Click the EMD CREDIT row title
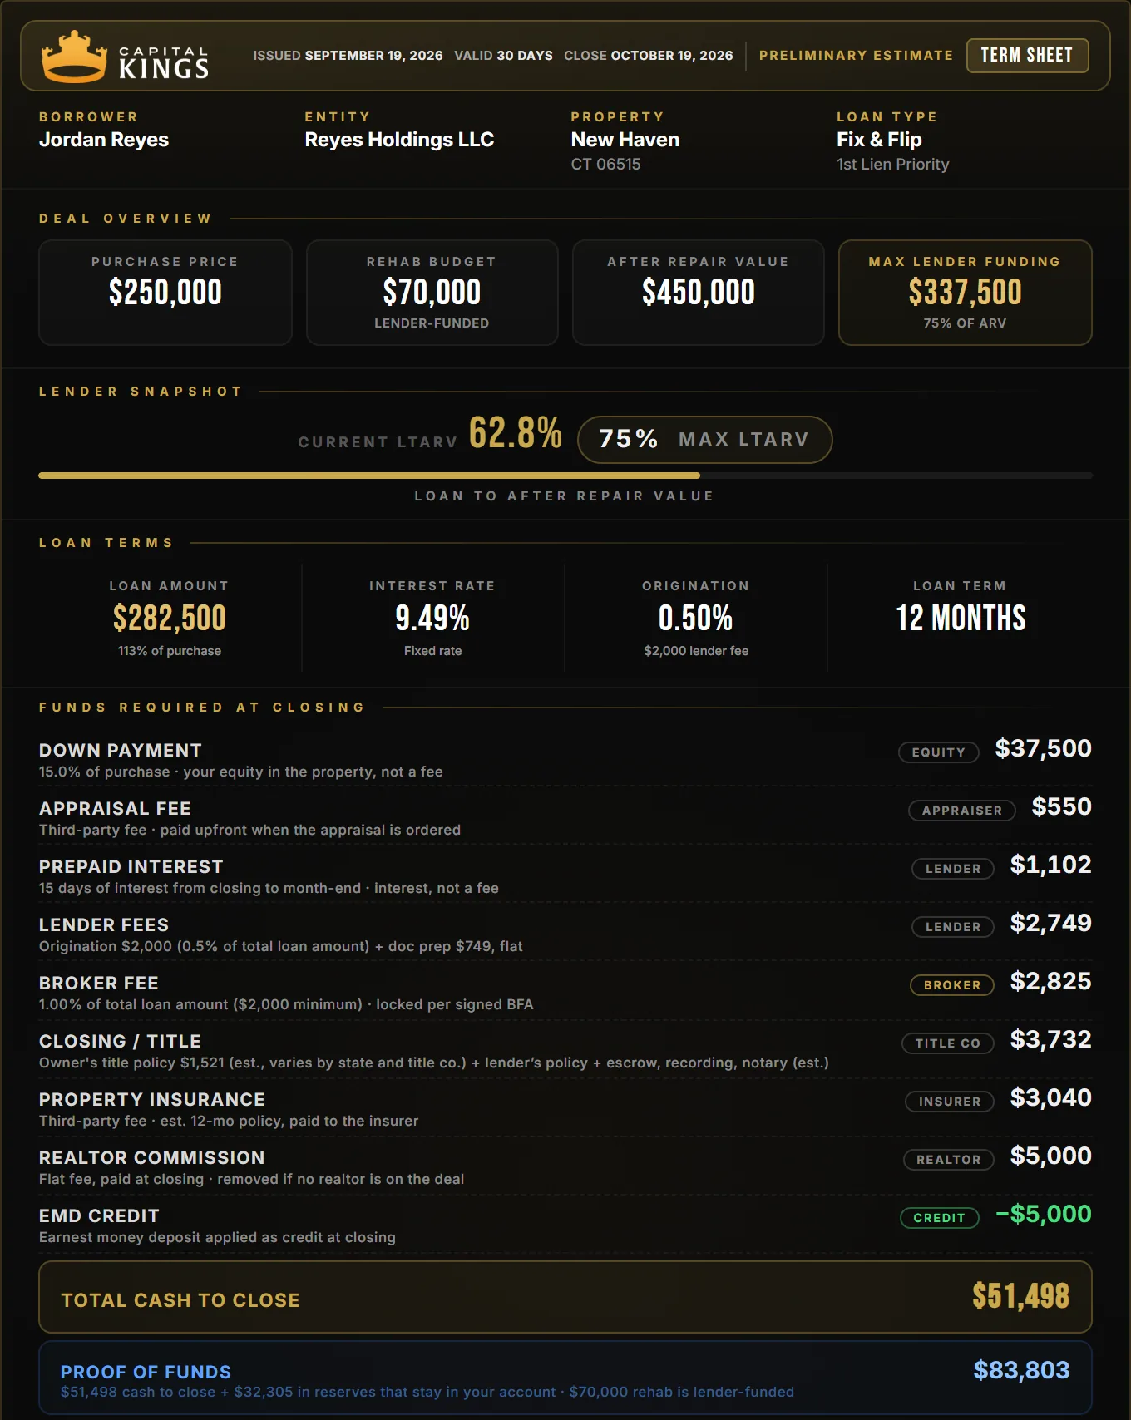Screen dimensions: 1131x1420 (99, 1216)
